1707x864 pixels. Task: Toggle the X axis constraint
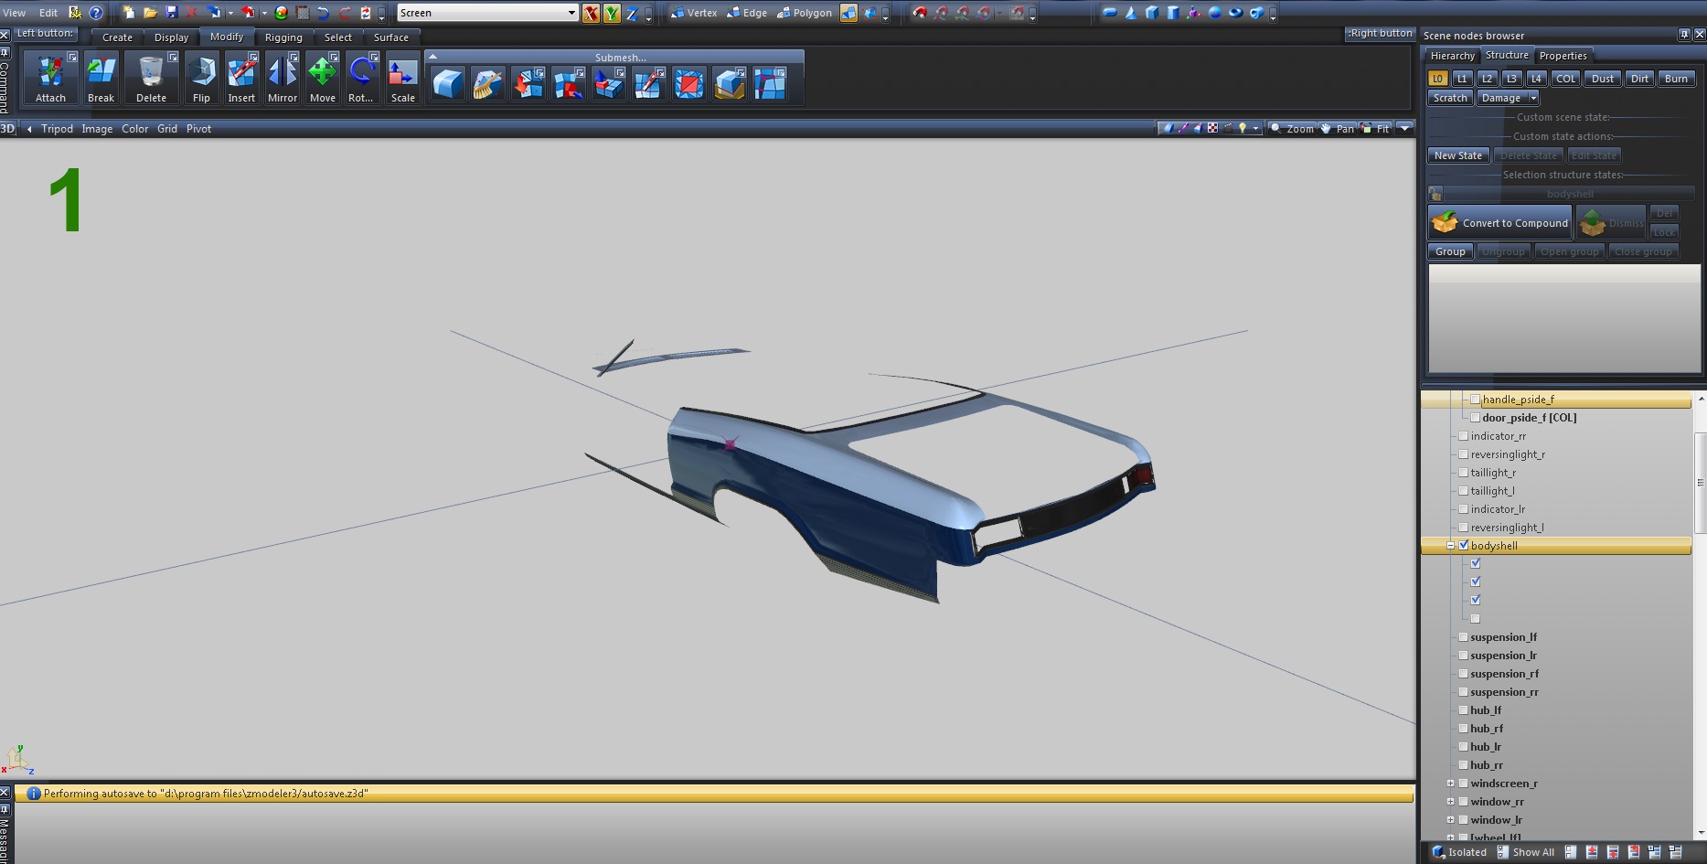click(591, 13)
